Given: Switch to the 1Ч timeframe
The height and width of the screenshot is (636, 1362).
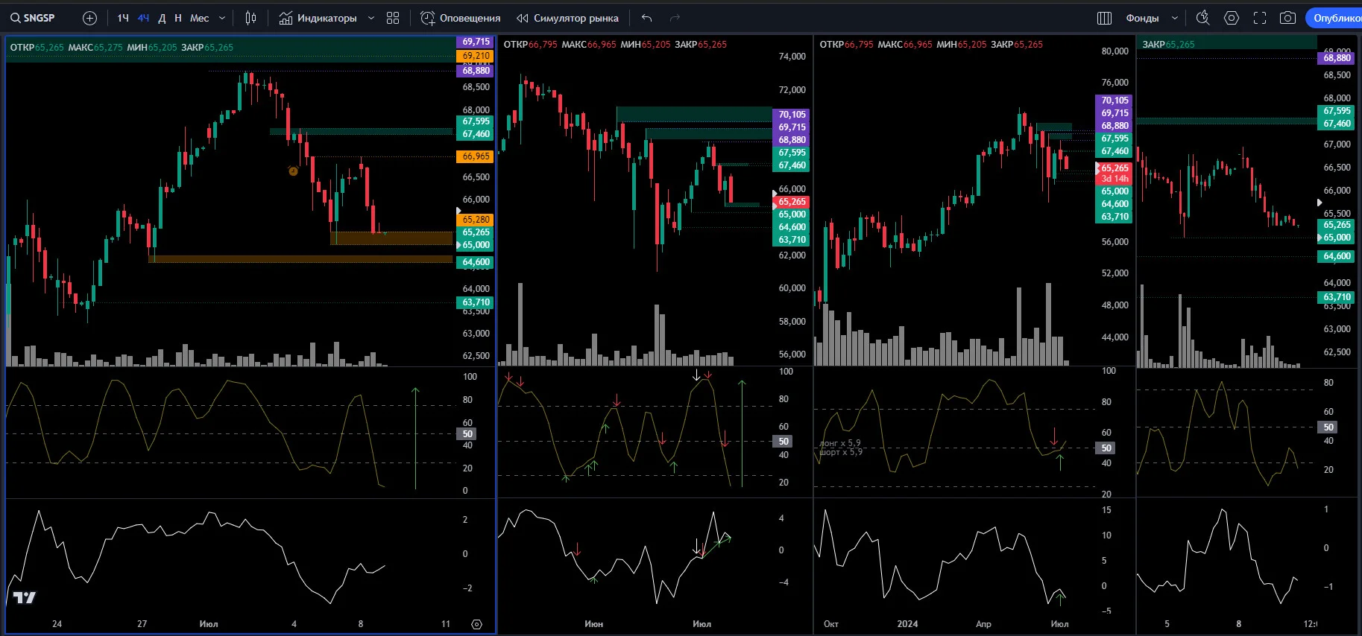Looking at the screenshot, I should [123, 18].
